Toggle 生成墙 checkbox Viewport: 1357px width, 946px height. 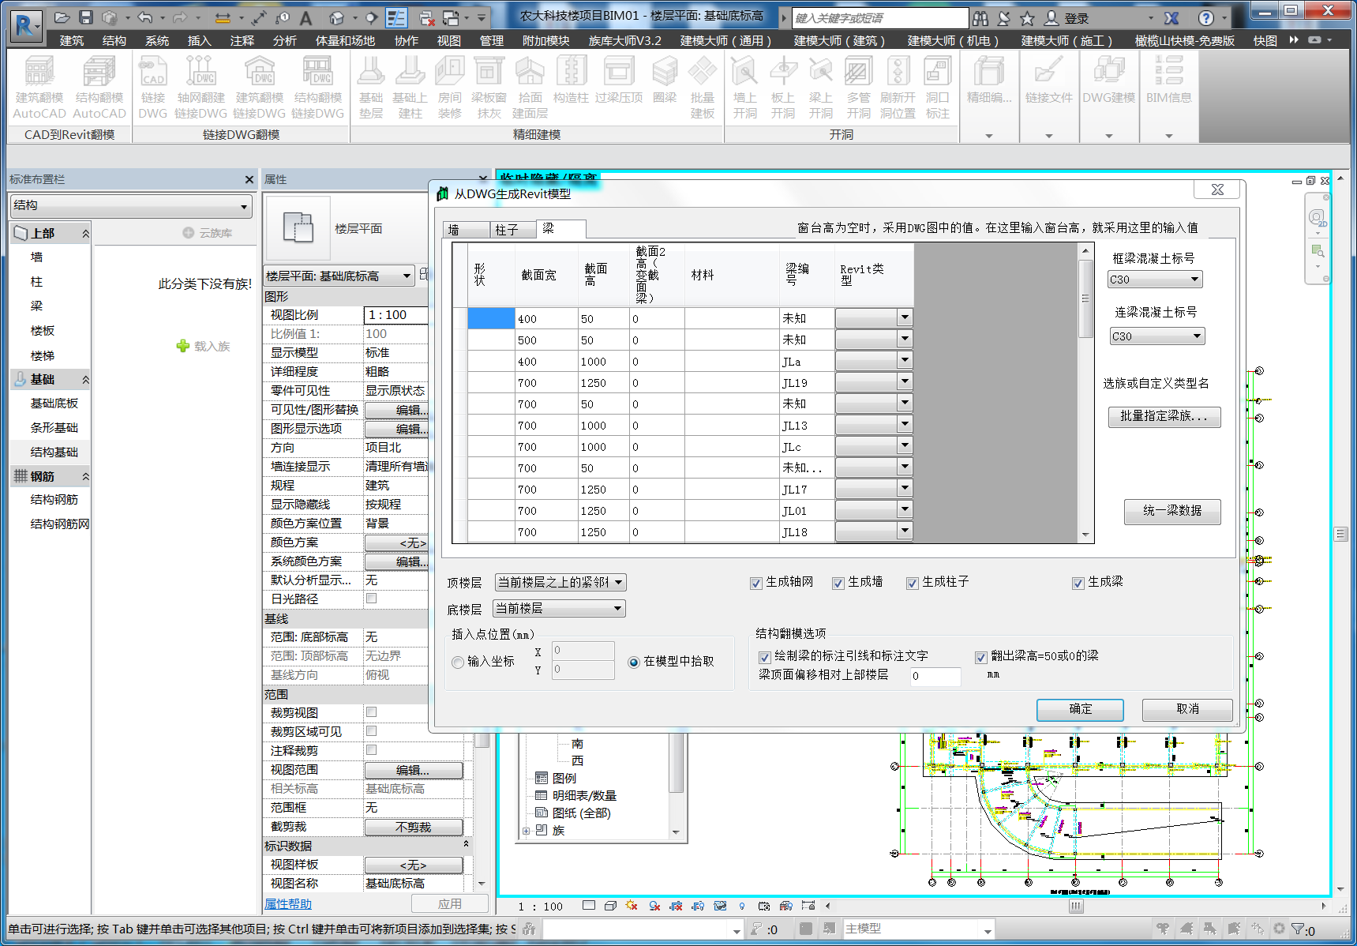[838, 583]
